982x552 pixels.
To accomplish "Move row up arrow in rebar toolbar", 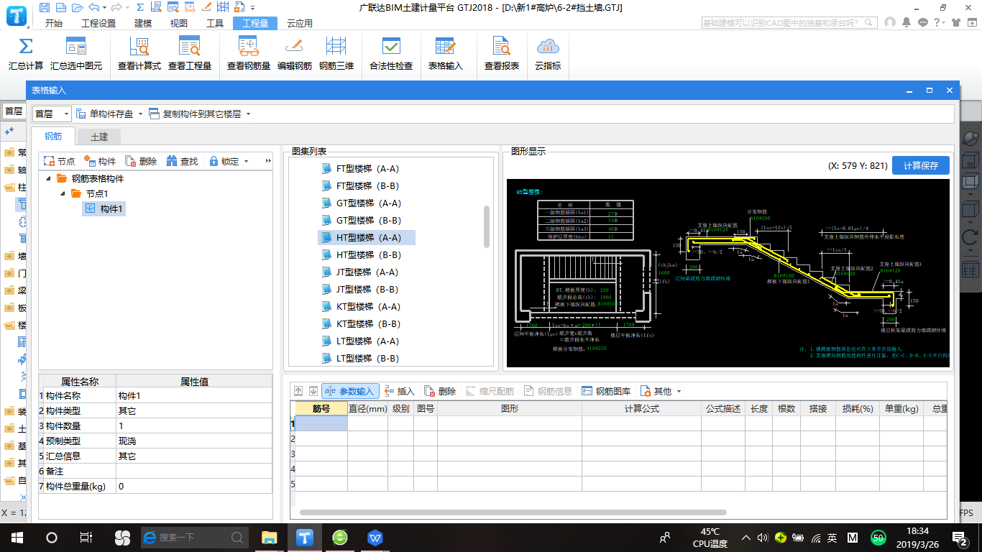I will (299, 391).
